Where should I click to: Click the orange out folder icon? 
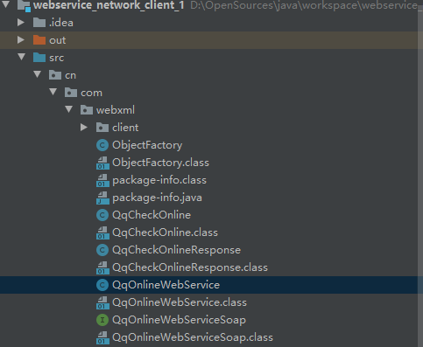click(39, 40)
